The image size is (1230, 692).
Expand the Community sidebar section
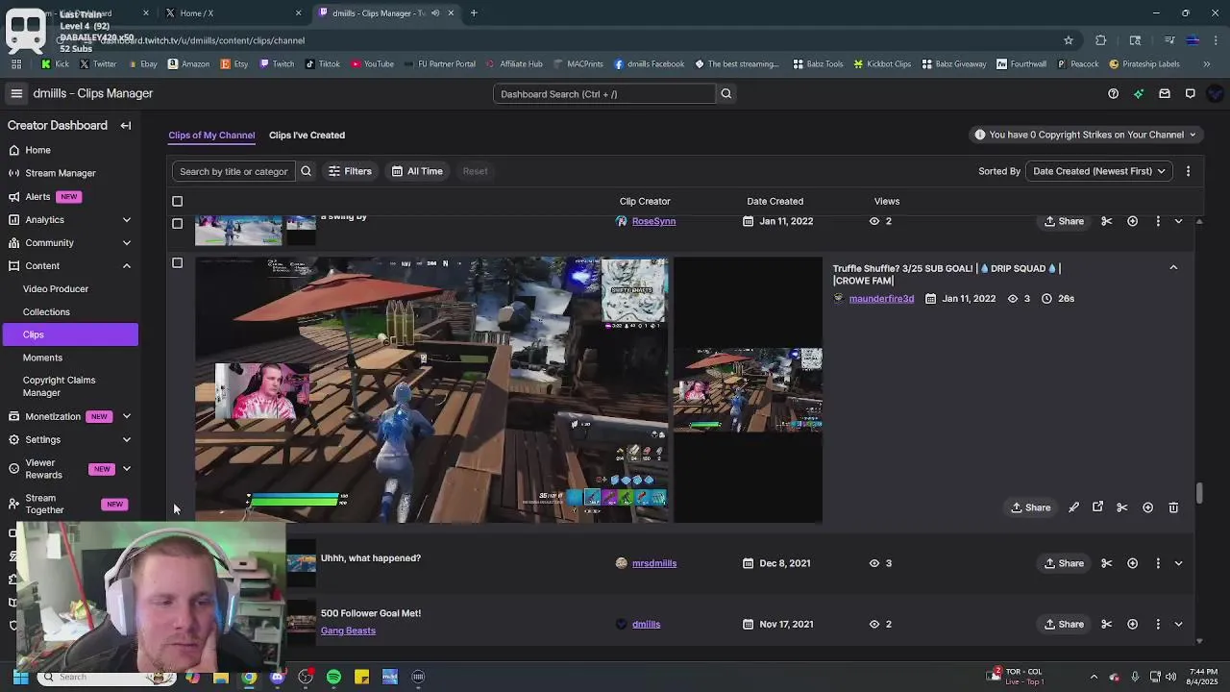coord(126,243)
